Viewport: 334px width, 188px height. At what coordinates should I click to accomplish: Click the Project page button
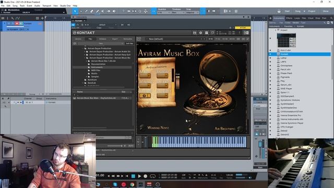312,11
